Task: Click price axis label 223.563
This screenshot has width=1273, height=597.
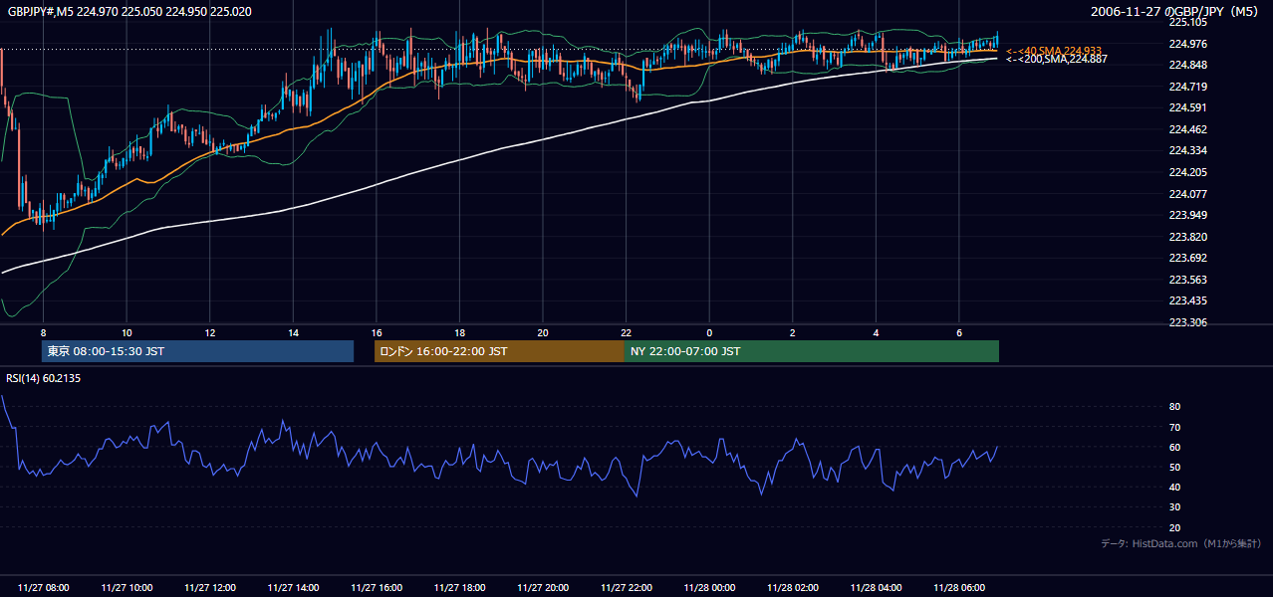Action: coord(1187,280)
